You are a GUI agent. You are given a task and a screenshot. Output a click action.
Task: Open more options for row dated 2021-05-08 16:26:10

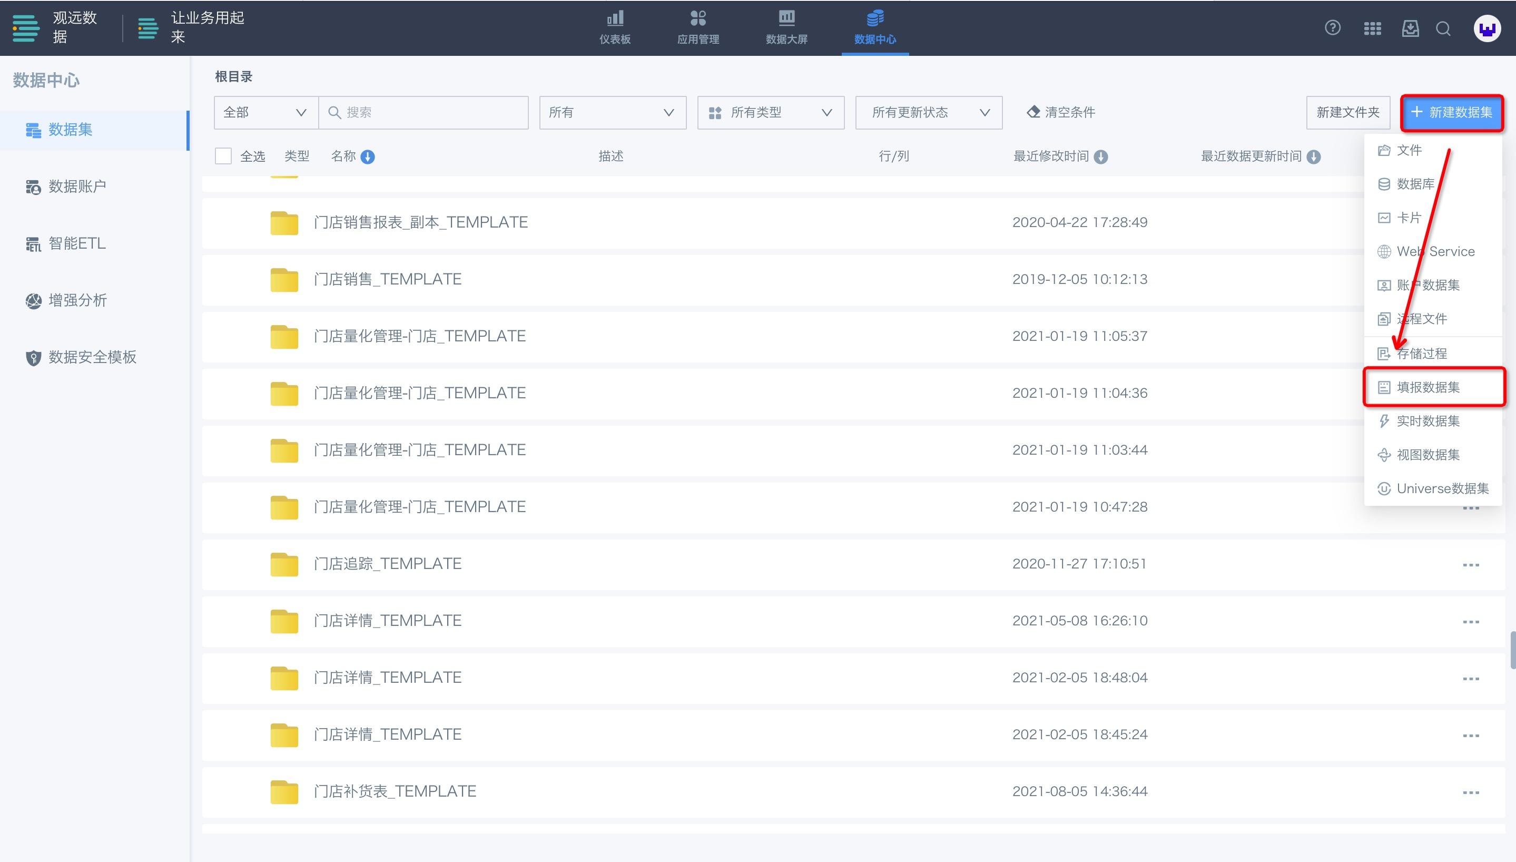click(x=1471, y=622)
